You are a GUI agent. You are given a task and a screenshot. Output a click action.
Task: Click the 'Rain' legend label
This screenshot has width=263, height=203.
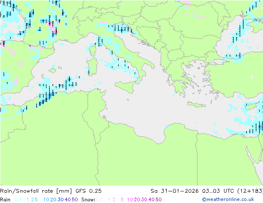[x=5, y=200]
